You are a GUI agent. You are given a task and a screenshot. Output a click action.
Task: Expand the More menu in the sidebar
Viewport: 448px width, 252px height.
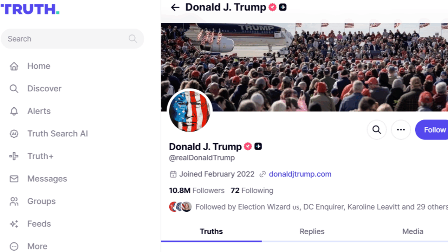coord(37,246)
